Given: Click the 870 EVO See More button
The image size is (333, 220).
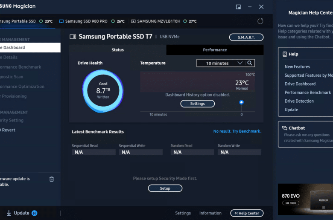Looking at the screenshot, I should [291, 203].
